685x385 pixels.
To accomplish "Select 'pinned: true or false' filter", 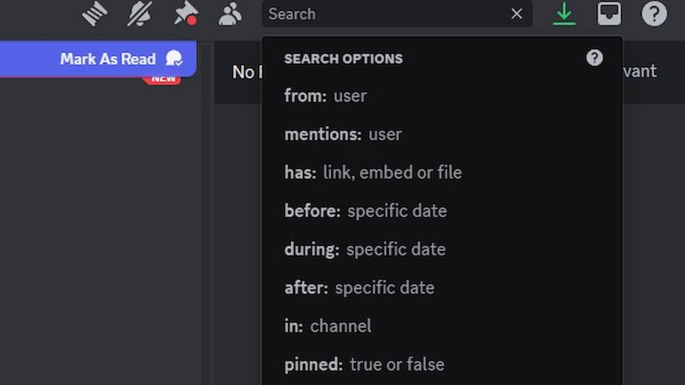I will [442, 364].
